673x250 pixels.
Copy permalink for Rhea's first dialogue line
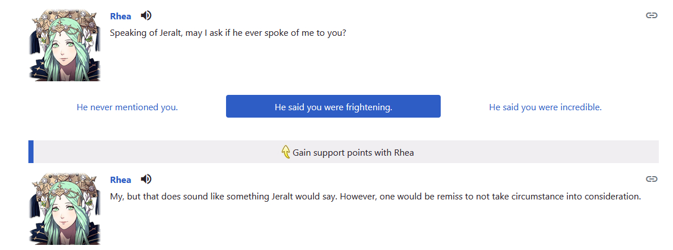[x=651, y=15]
